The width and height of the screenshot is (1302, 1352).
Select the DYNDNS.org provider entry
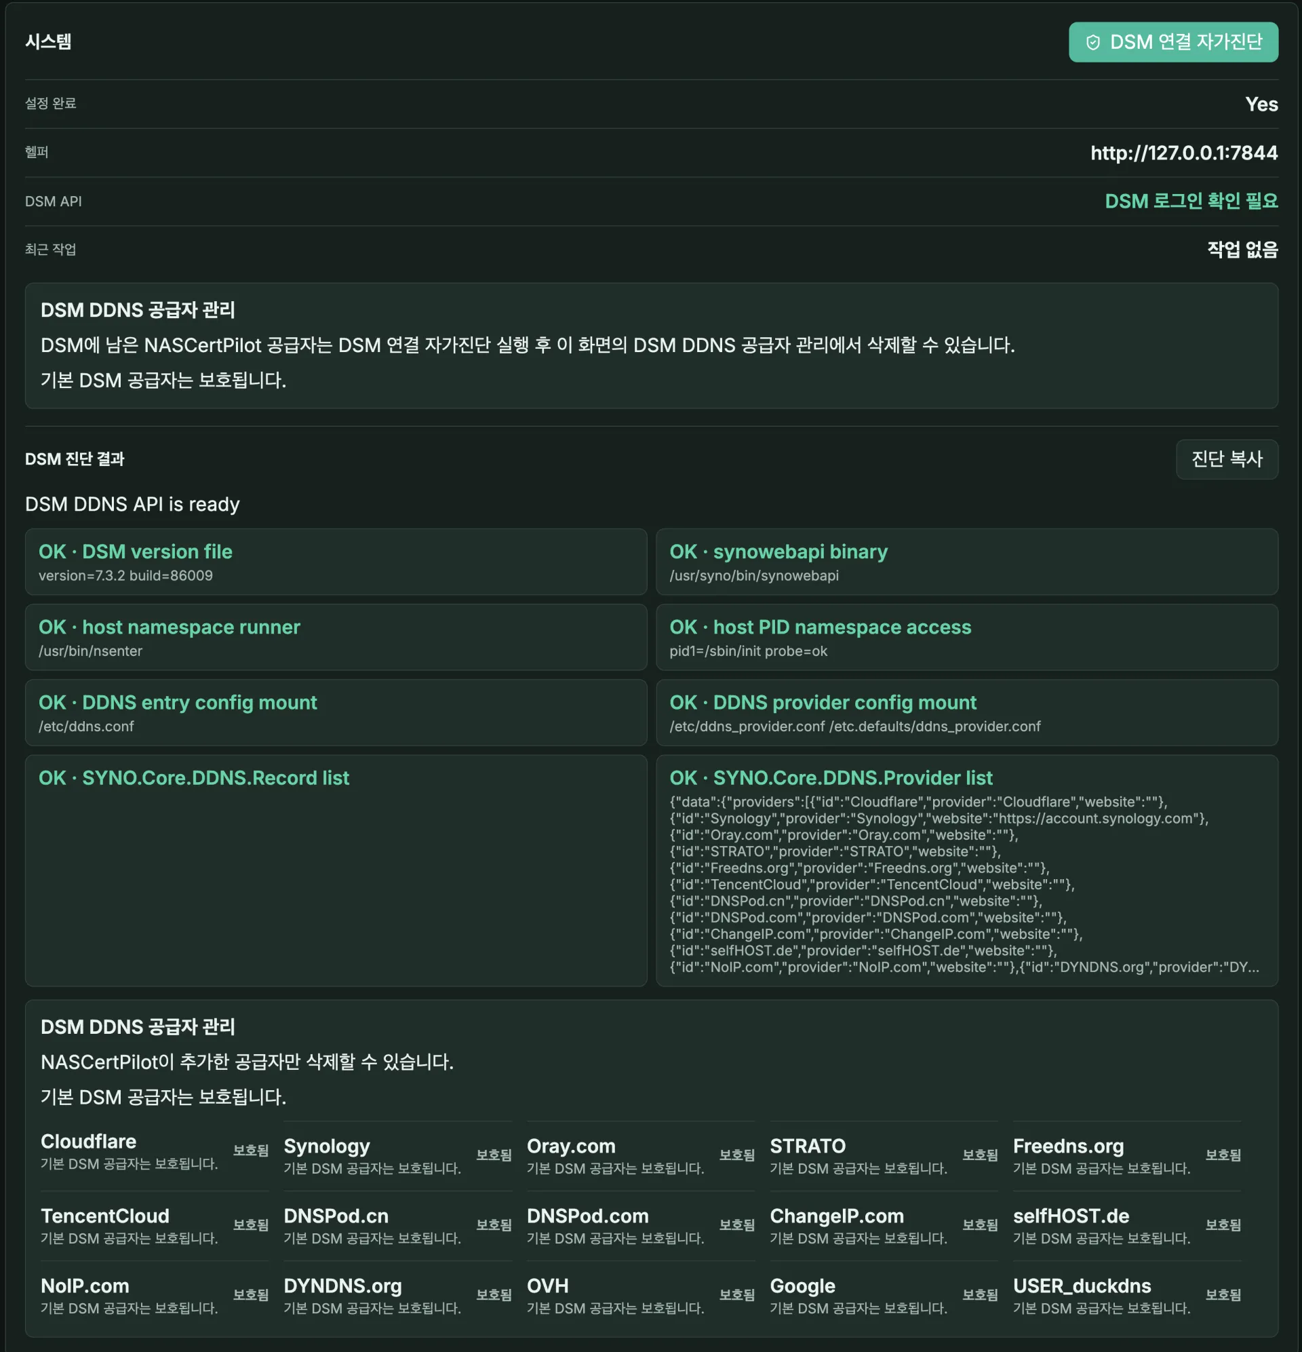tap(397, 1296)
